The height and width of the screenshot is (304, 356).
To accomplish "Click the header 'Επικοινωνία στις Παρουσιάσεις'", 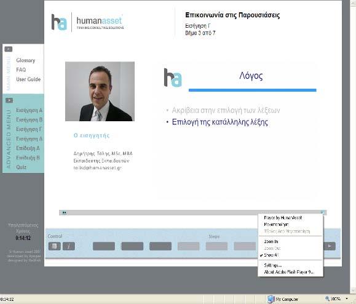I will [x=232, y=15].
